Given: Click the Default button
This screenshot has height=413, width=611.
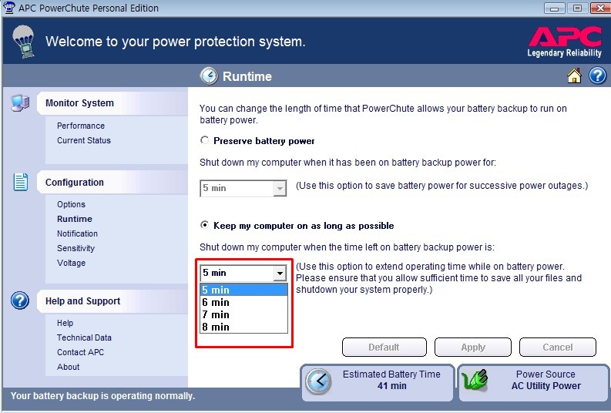Looking at the screenshot, I should pos(384,348).
